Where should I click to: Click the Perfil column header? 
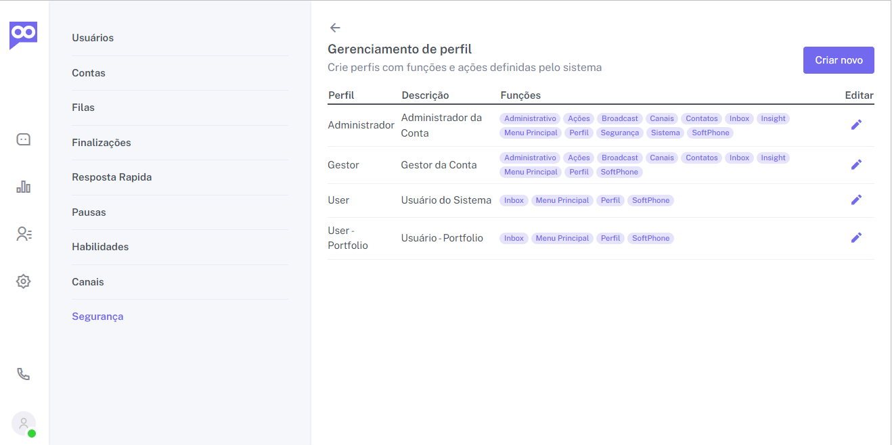pyautogui.click(x=341, y=95)
